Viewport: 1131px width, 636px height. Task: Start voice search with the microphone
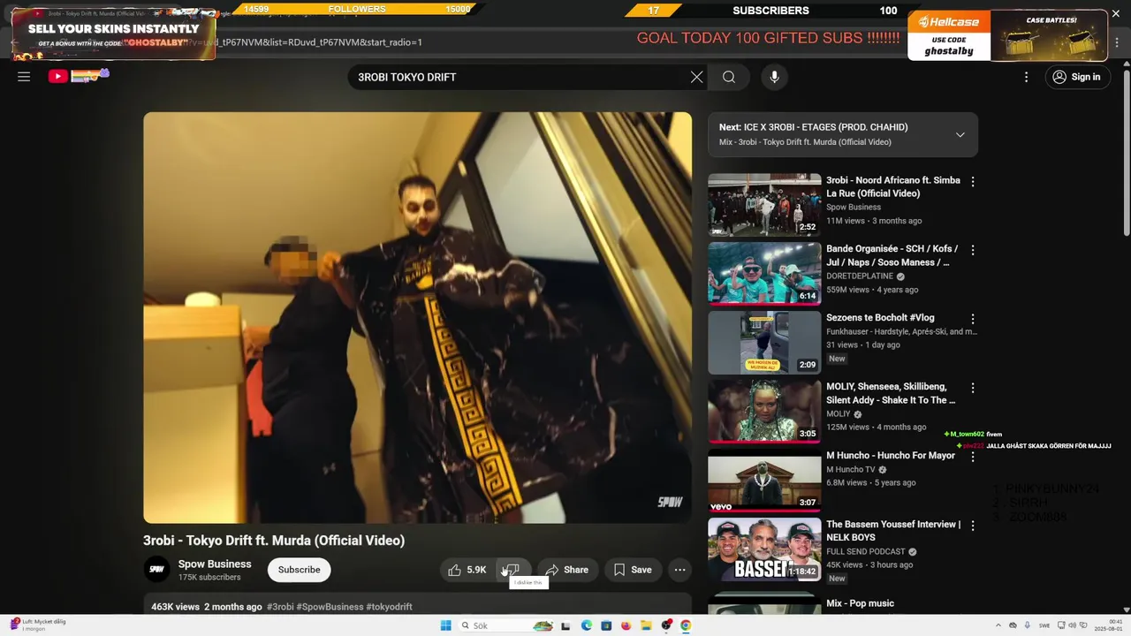774,77
